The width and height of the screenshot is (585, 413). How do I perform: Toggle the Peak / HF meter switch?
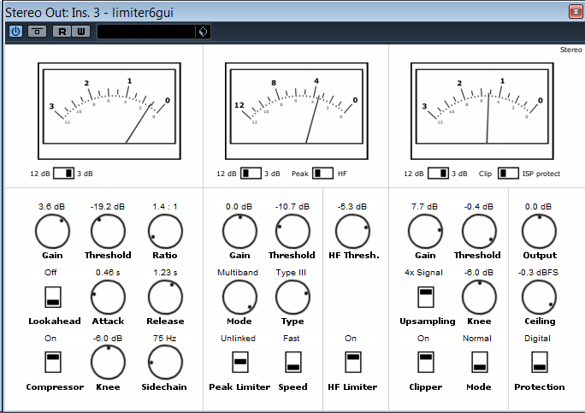pyautogui.click(x=322, y=174)
